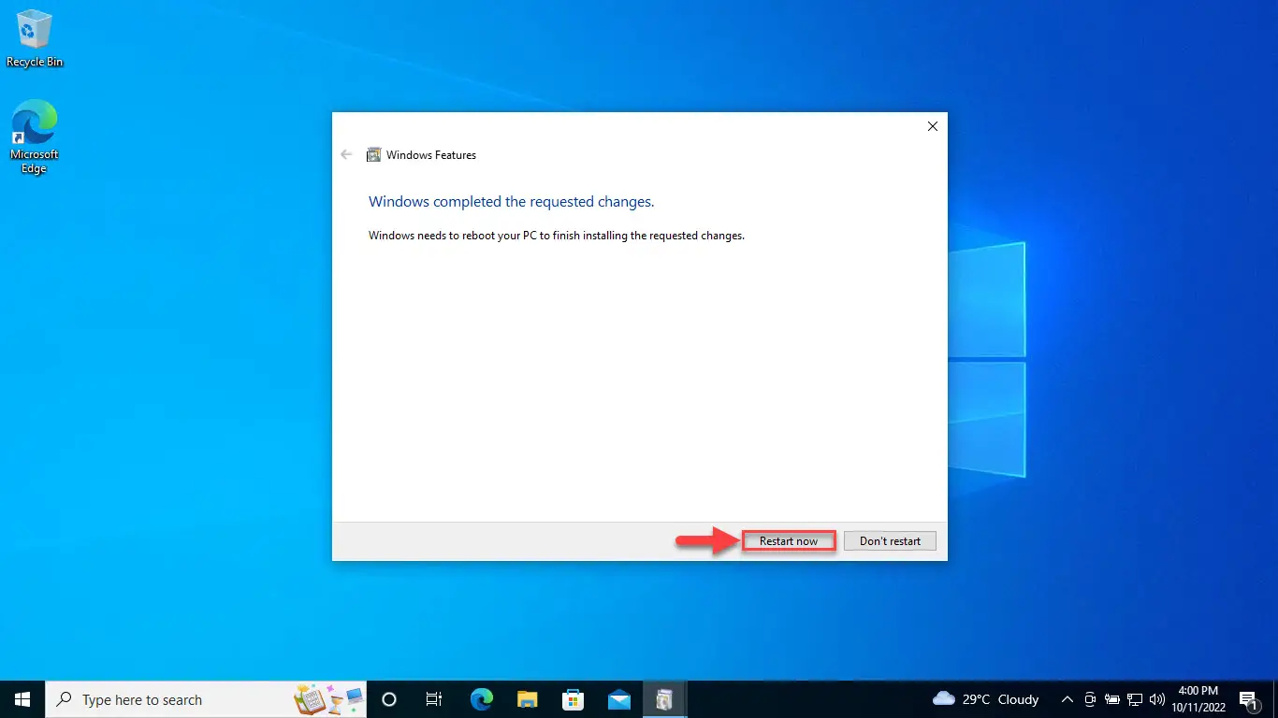Launch Edge from the taskbar

tap(481, 699)
